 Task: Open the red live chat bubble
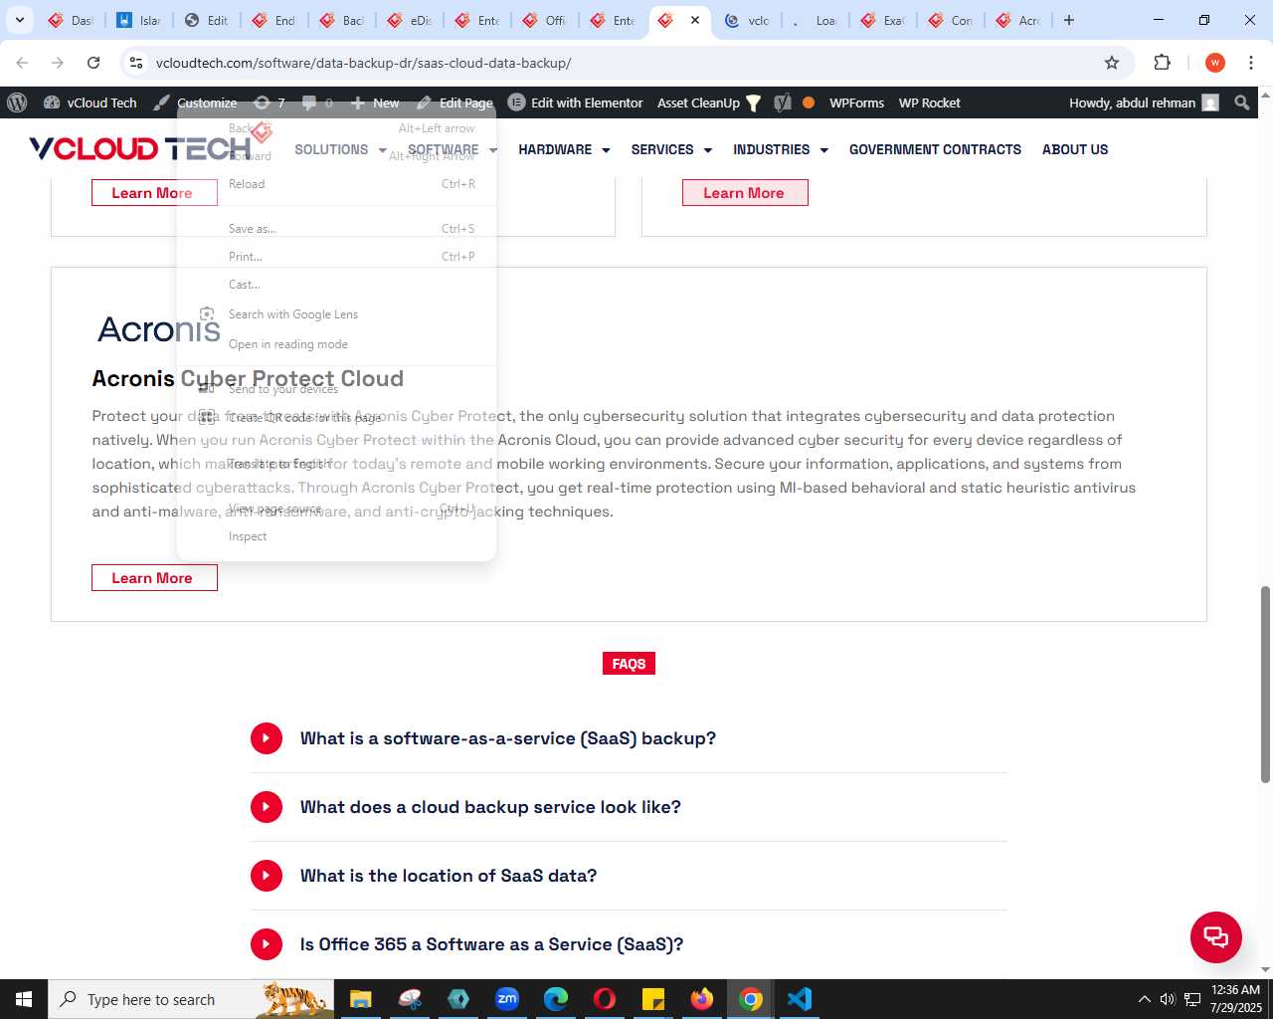pyautogui.click(x=1215, y=936)
